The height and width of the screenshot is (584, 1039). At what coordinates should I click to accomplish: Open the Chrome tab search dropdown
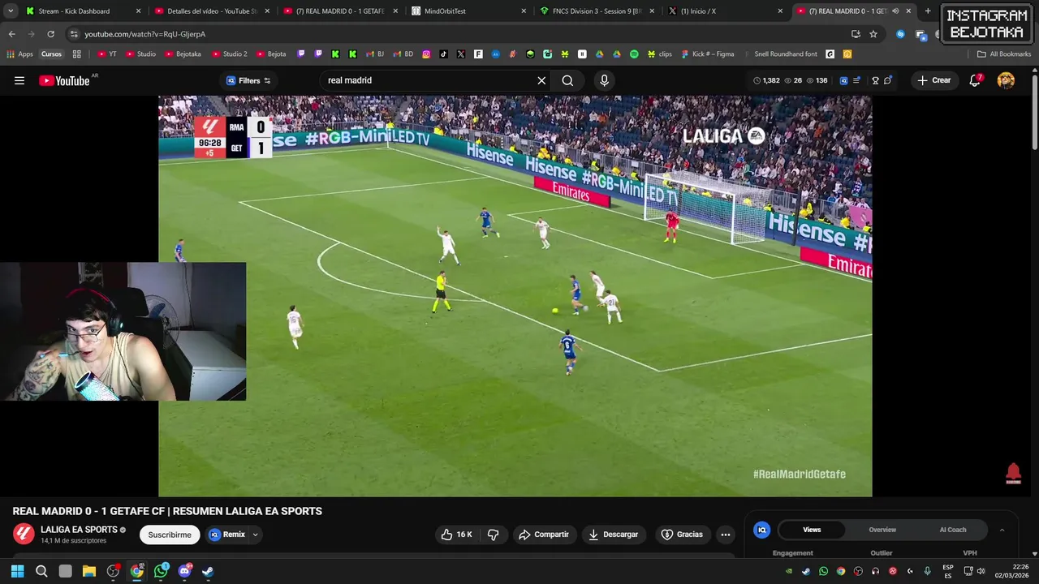[11, 11]
